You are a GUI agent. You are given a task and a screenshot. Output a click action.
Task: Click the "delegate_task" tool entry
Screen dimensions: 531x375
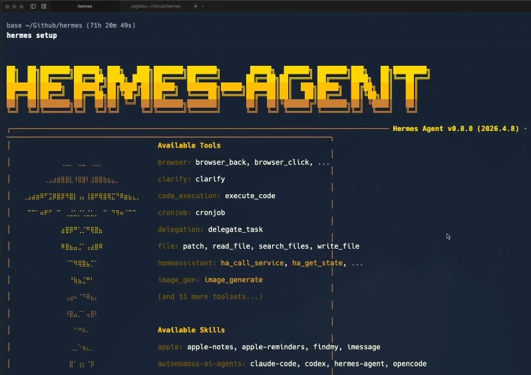click(x=235, y=229)
